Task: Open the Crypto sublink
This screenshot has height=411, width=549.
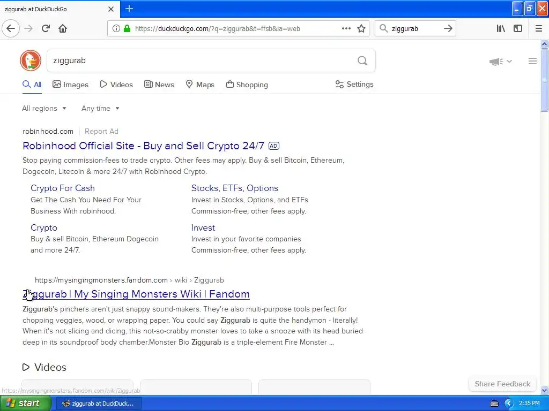Action: pos(44,228)
